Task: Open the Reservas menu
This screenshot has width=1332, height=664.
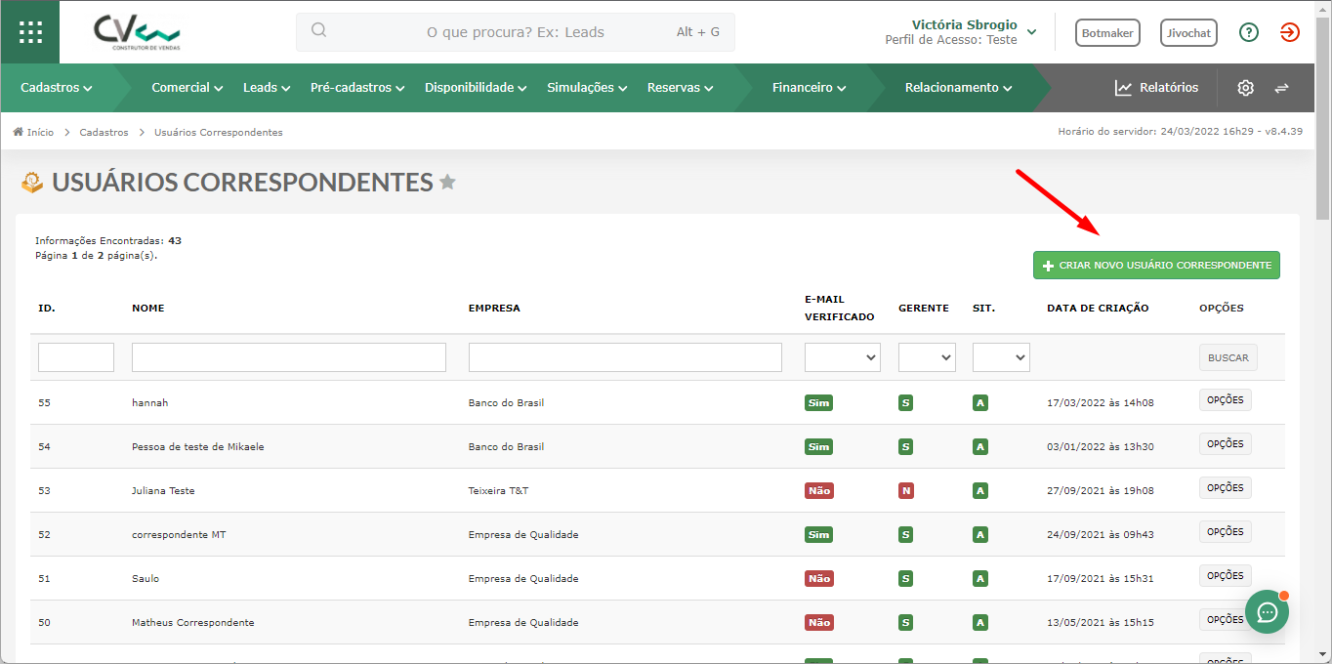Action: [680, 88]
